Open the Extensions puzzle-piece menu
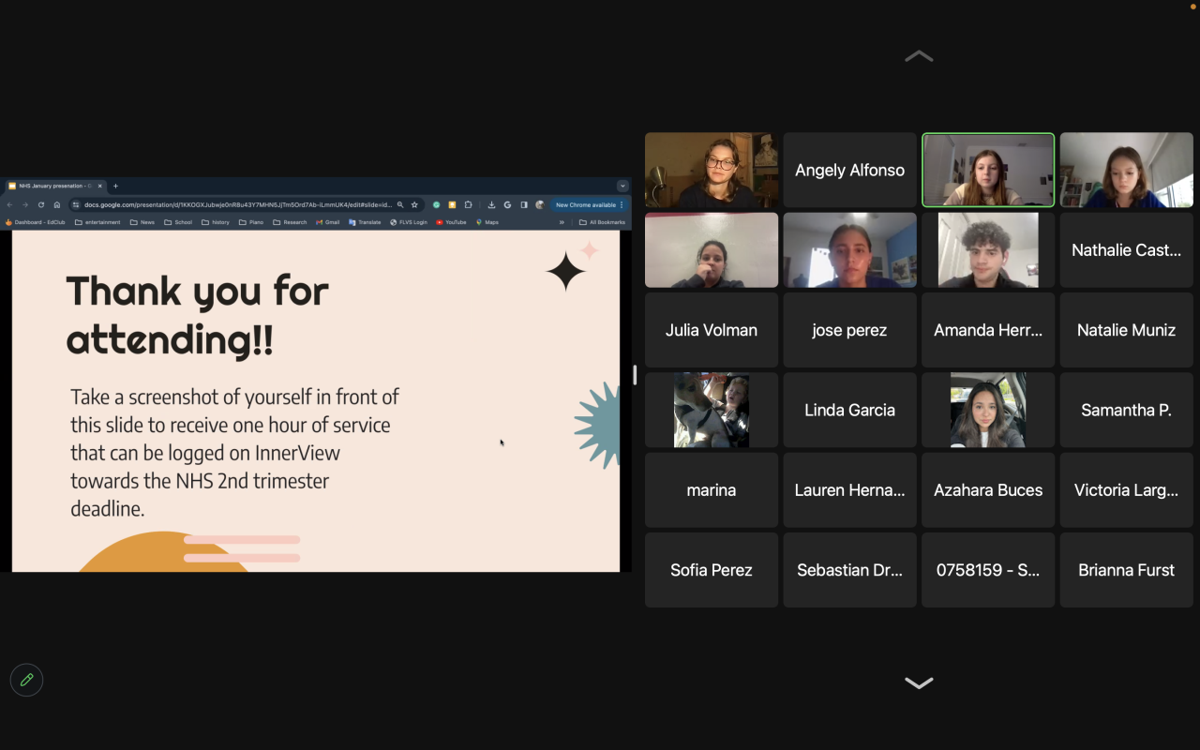Screen dimensions: 1200x750 (468, 204)
